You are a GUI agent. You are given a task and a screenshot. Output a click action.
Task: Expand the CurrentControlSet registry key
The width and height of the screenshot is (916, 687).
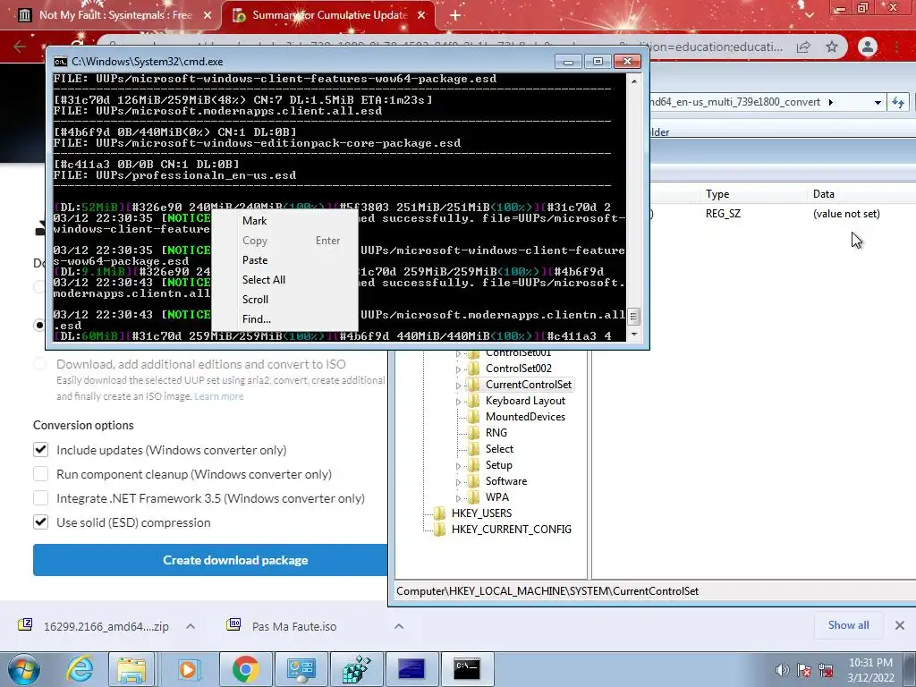coord(458,386)
